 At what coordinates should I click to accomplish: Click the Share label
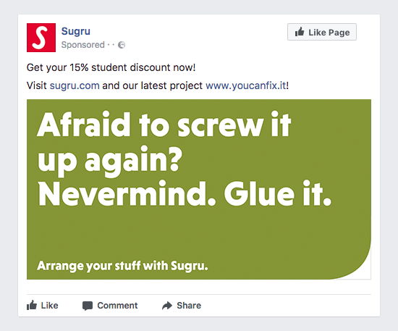click(189, 306)
